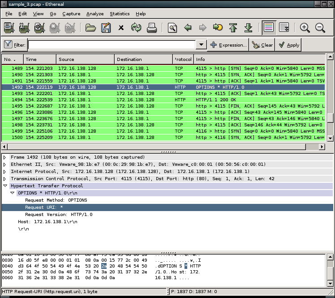This screenshot has width=335, height=298.
Task: Expand Transmission Control Protocol tree node
Action: pyautogui.click(x=4, y=179)
